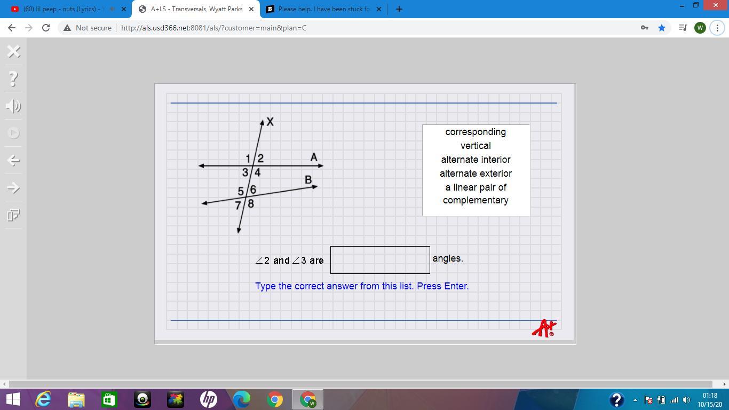The image size is (729, 410).
Task: Open the Windows Start menu
Action: tap(13, 399)
